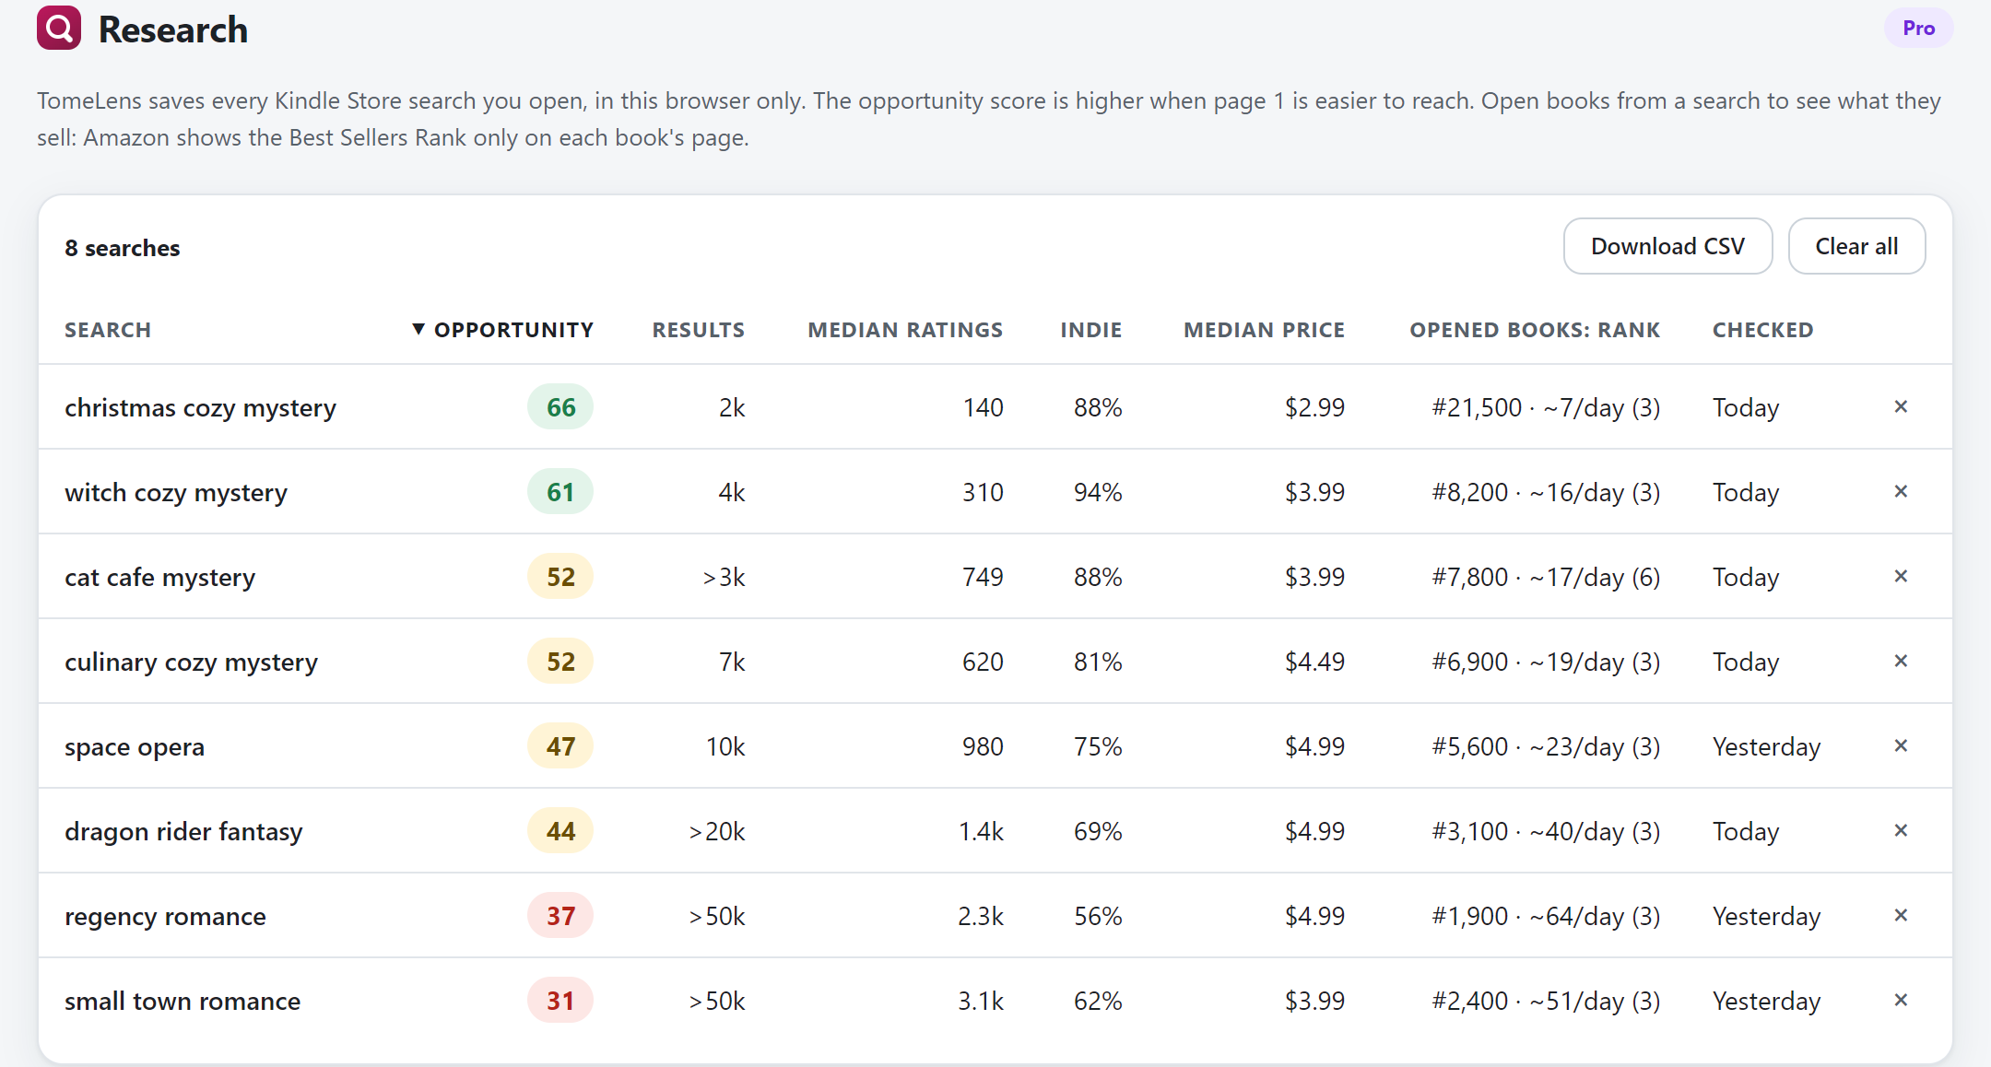
Task: Click the rank value #21,500 · ~7/day (3)
Action: 1546,407
